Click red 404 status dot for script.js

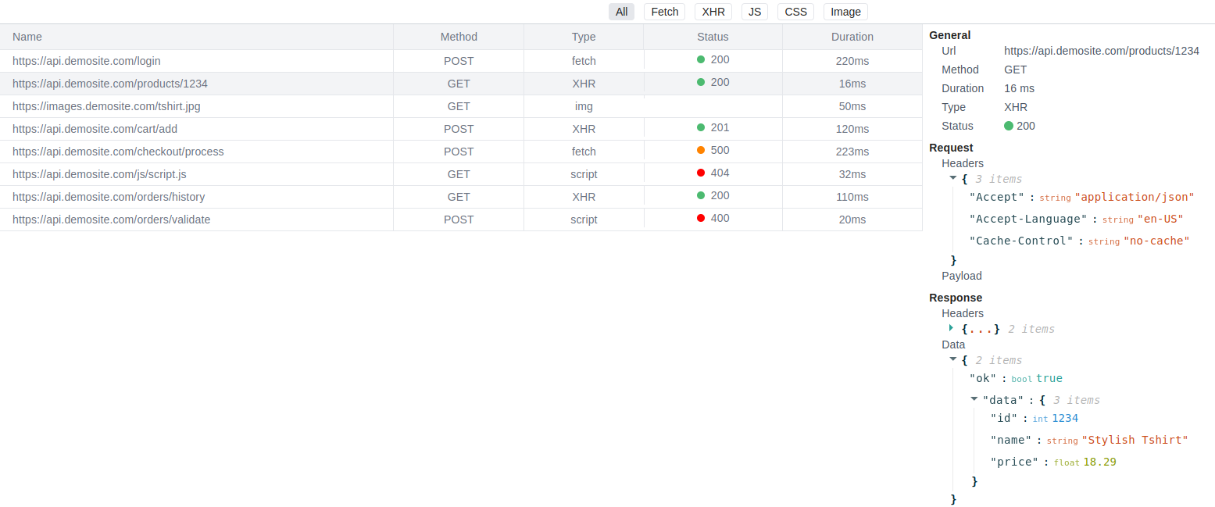(701, 173)
